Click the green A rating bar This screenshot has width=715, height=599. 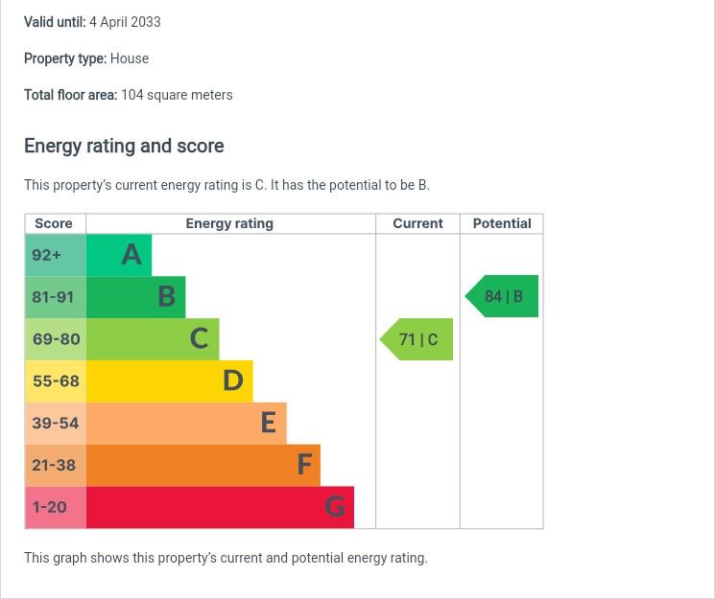119,255
